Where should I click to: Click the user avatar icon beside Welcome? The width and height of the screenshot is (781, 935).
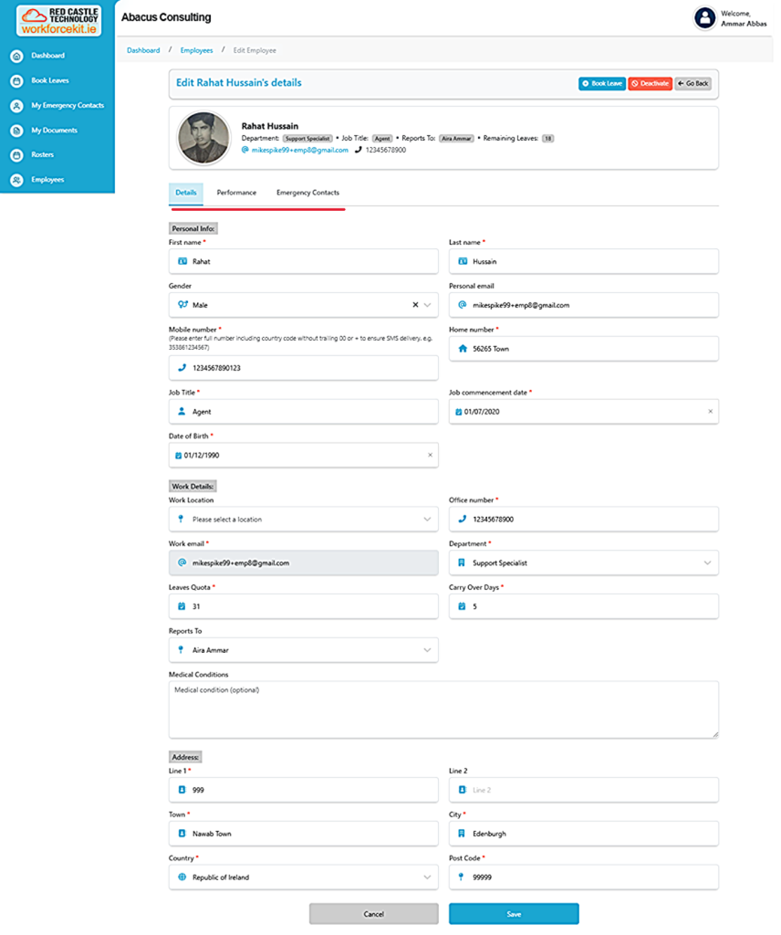pyautogui.click(x=704, y=17)
